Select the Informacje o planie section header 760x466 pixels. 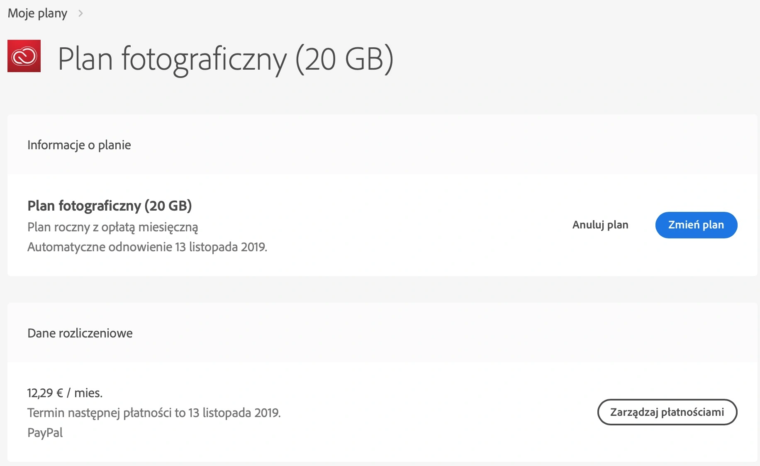click(79, 145)
